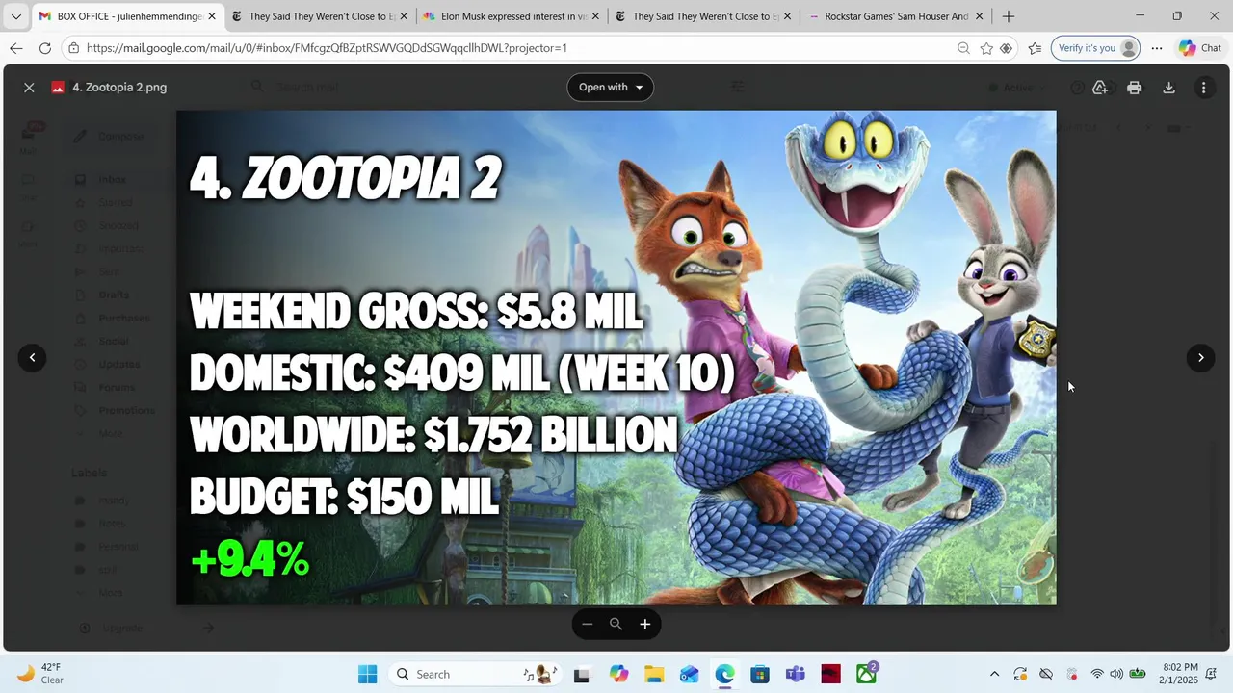Print the Zootopia 2 image
Screen dimensions: 1233x693
tap(1134, 88)
